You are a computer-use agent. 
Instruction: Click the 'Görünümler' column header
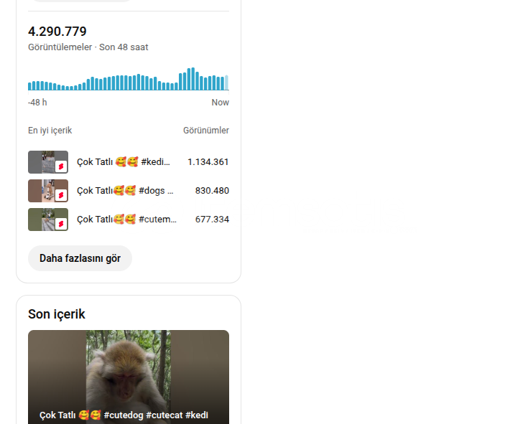pyautogui.click(x=206, y=131)
